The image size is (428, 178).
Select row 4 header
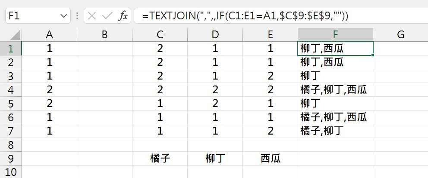coord(11,90)
